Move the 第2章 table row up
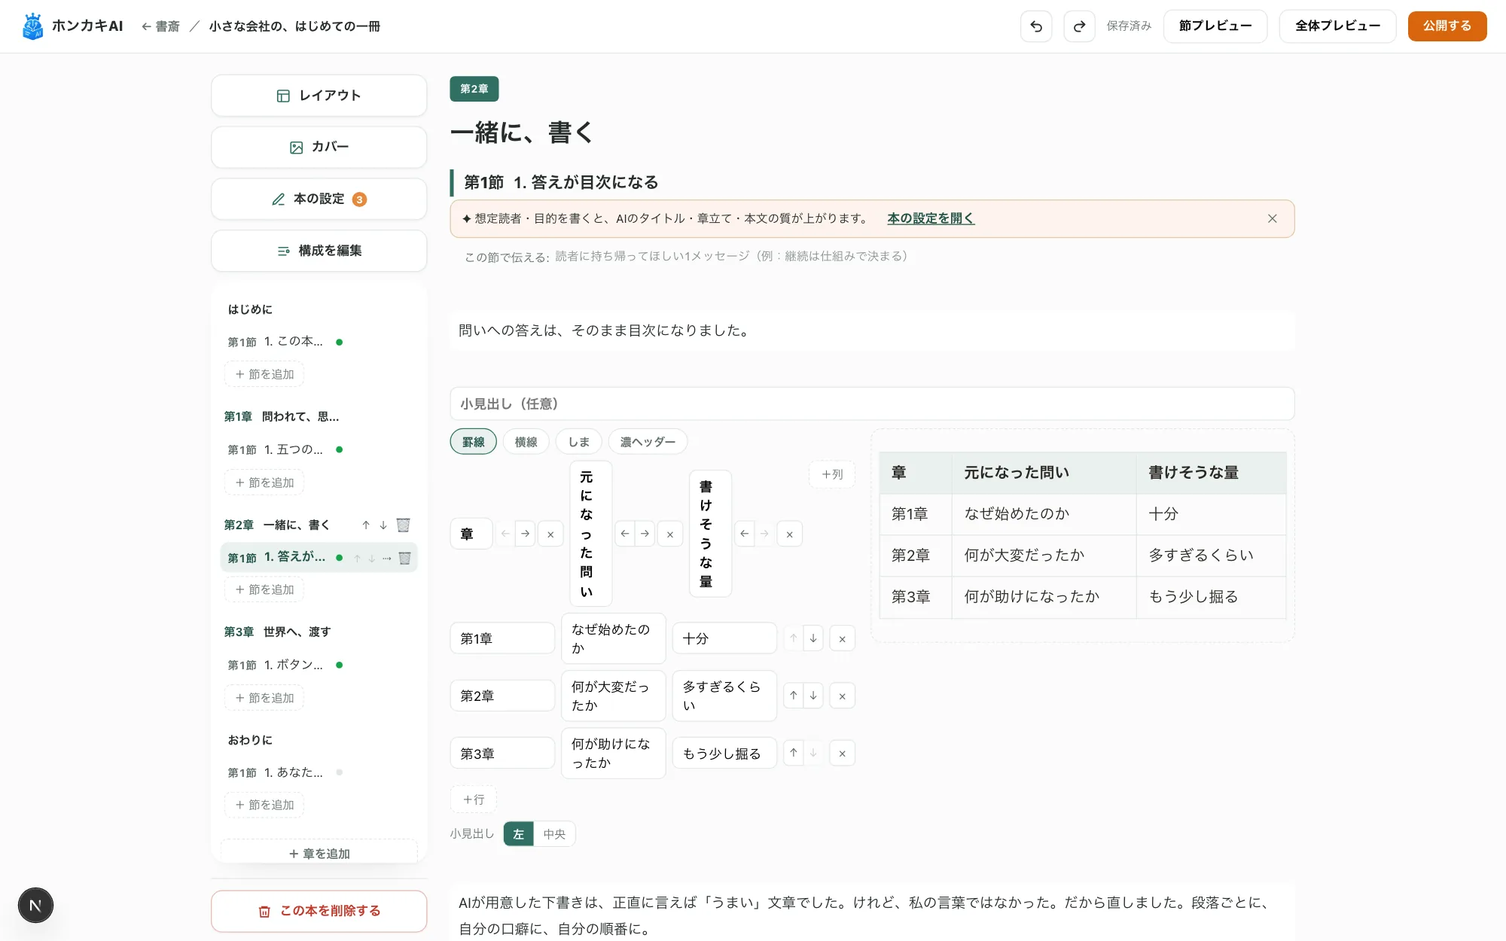This screenshot has width=1506, height=941. [x=794, y=696]
